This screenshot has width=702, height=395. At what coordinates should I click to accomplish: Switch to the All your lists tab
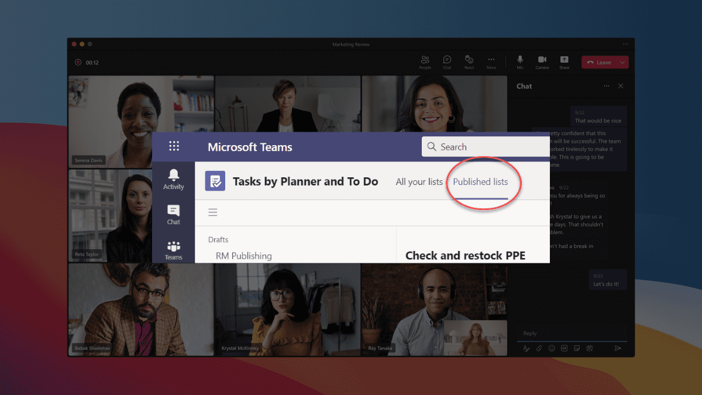(x=419, y=182)
